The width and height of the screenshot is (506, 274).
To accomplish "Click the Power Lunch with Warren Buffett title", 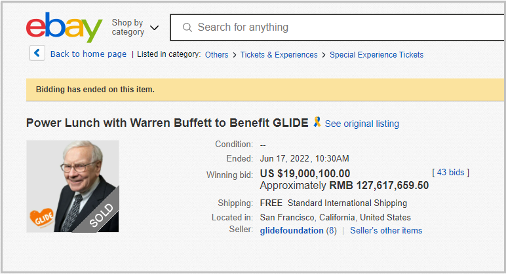I will pyautogui.click(x=166, y=123).
